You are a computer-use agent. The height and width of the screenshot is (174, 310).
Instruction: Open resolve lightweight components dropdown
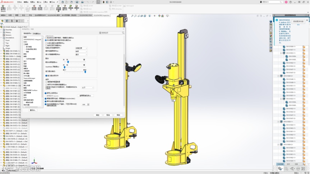tap(81, 51)
